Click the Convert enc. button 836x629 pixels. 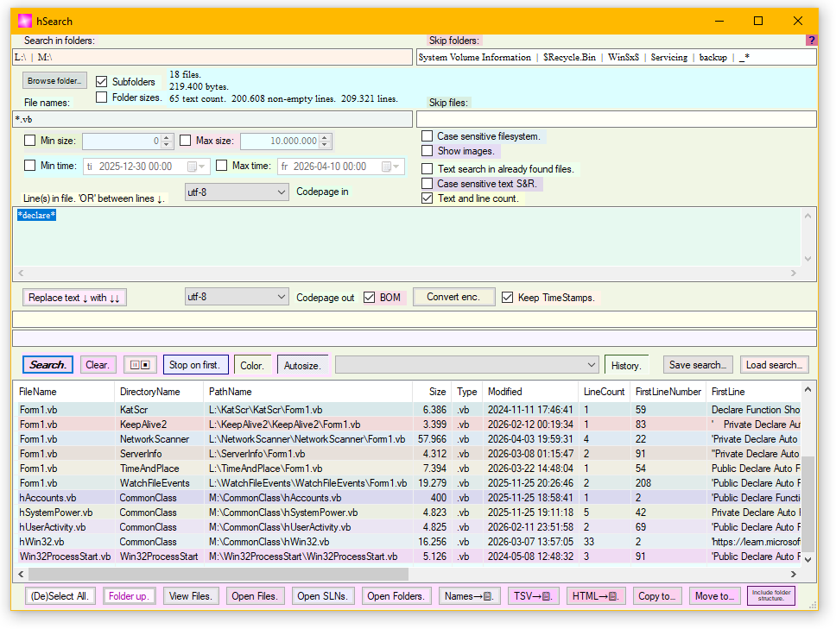click(453, 297)
